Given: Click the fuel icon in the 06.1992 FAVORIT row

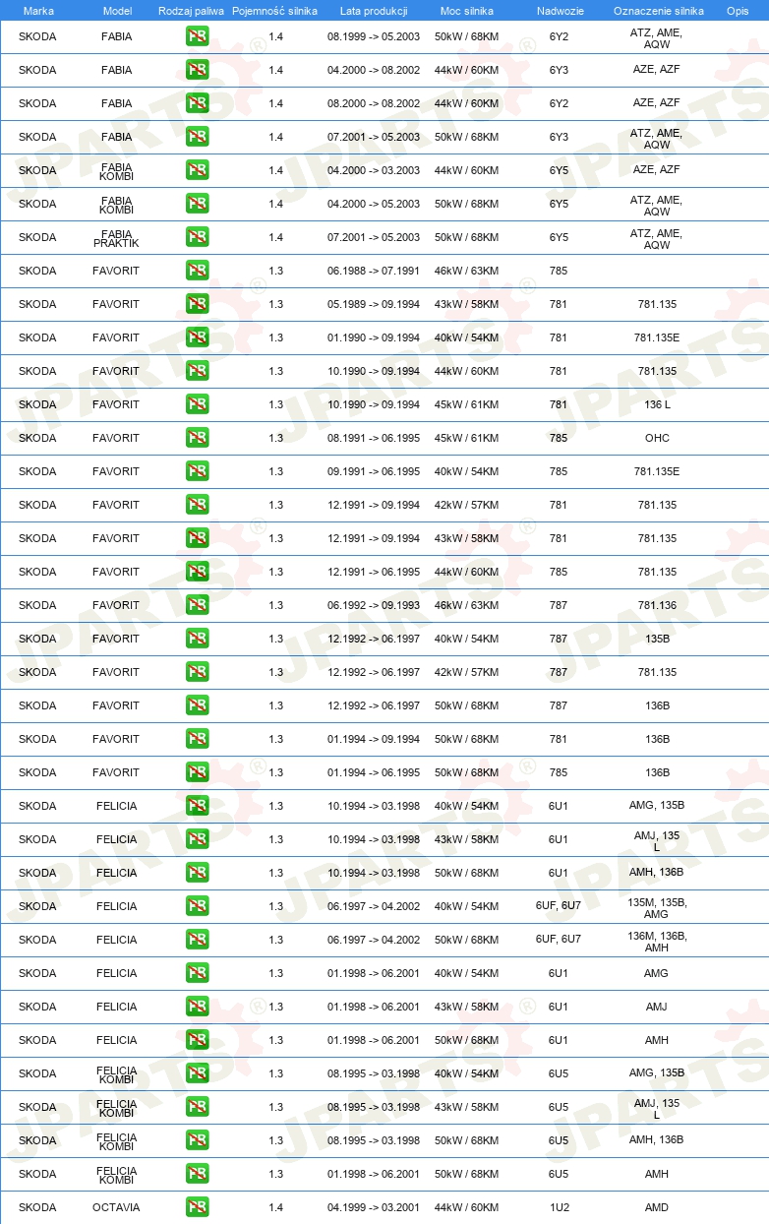Looking at the screenshot, I should tap(198, 605).
